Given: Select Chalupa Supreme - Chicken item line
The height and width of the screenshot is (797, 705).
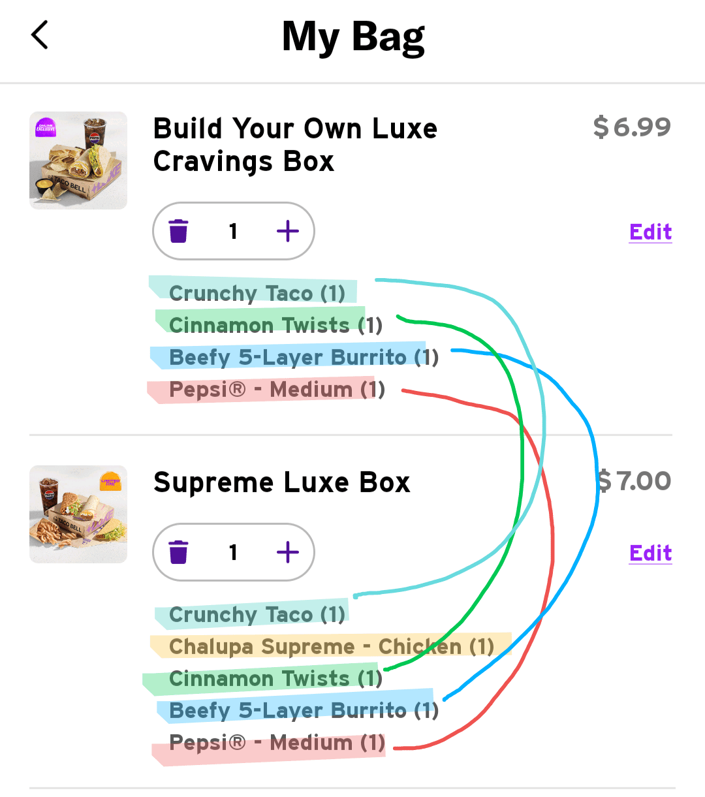Looking at the screenshot, I should (331, 646).
